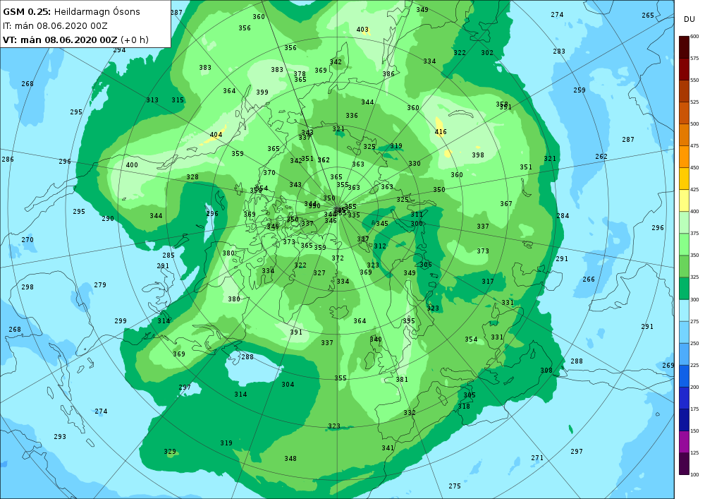Click the ozone value "315" on the map

178,100
